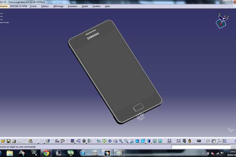Open the Edition menu

point(45,6)
